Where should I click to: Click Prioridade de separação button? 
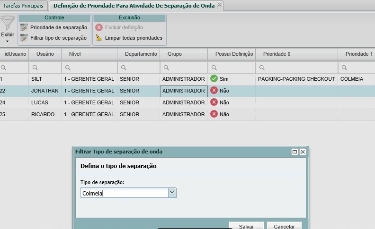click(54, 27)
